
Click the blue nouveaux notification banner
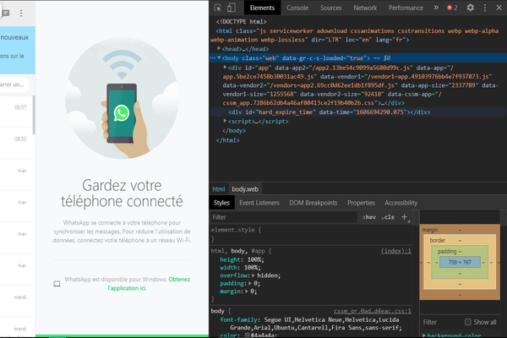tap(18, 50)
